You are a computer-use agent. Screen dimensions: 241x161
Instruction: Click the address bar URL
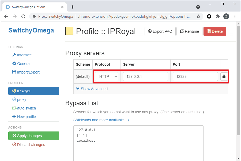[134, 16]
